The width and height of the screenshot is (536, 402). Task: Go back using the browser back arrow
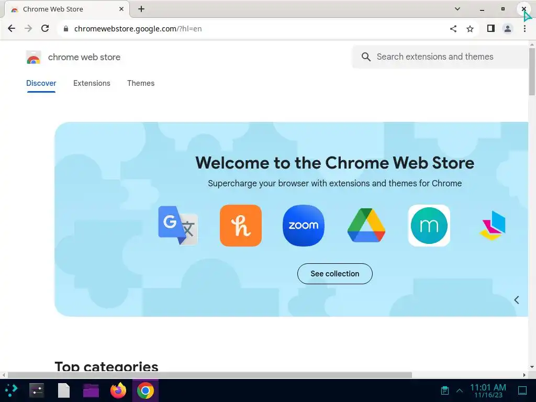point(12,28)
